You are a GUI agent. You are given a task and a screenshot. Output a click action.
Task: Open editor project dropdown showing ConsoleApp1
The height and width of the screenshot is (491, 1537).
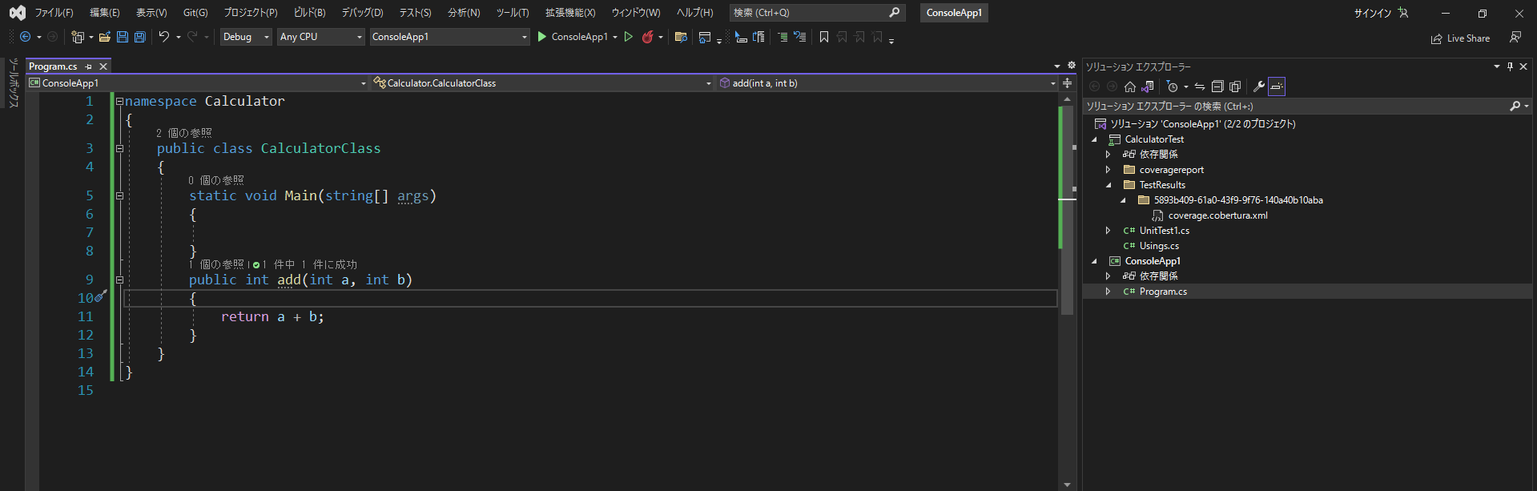click(x=197, y=83)
